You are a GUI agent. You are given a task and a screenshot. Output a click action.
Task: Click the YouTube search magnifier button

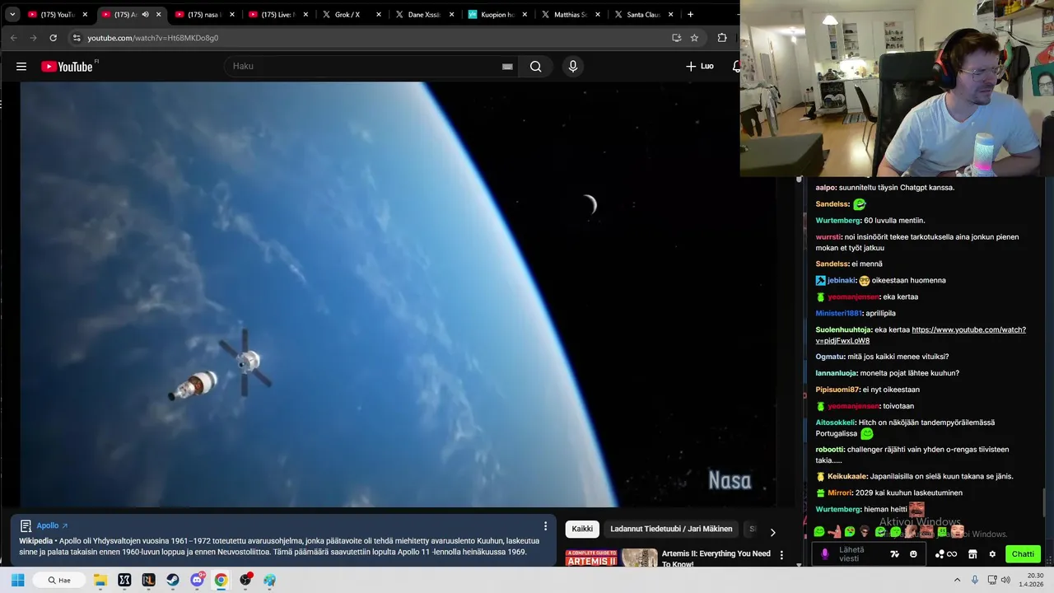pos(536,67)
